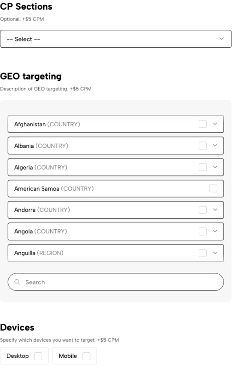The height and width of the screenshot is (368, 232).
Task: Expand Albania sub-regions with the chevron
Action: [215, 145]
